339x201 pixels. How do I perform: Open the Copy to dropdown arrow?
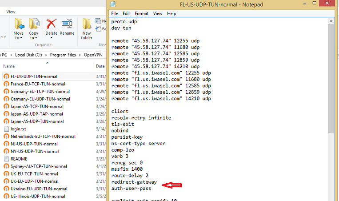34,38
